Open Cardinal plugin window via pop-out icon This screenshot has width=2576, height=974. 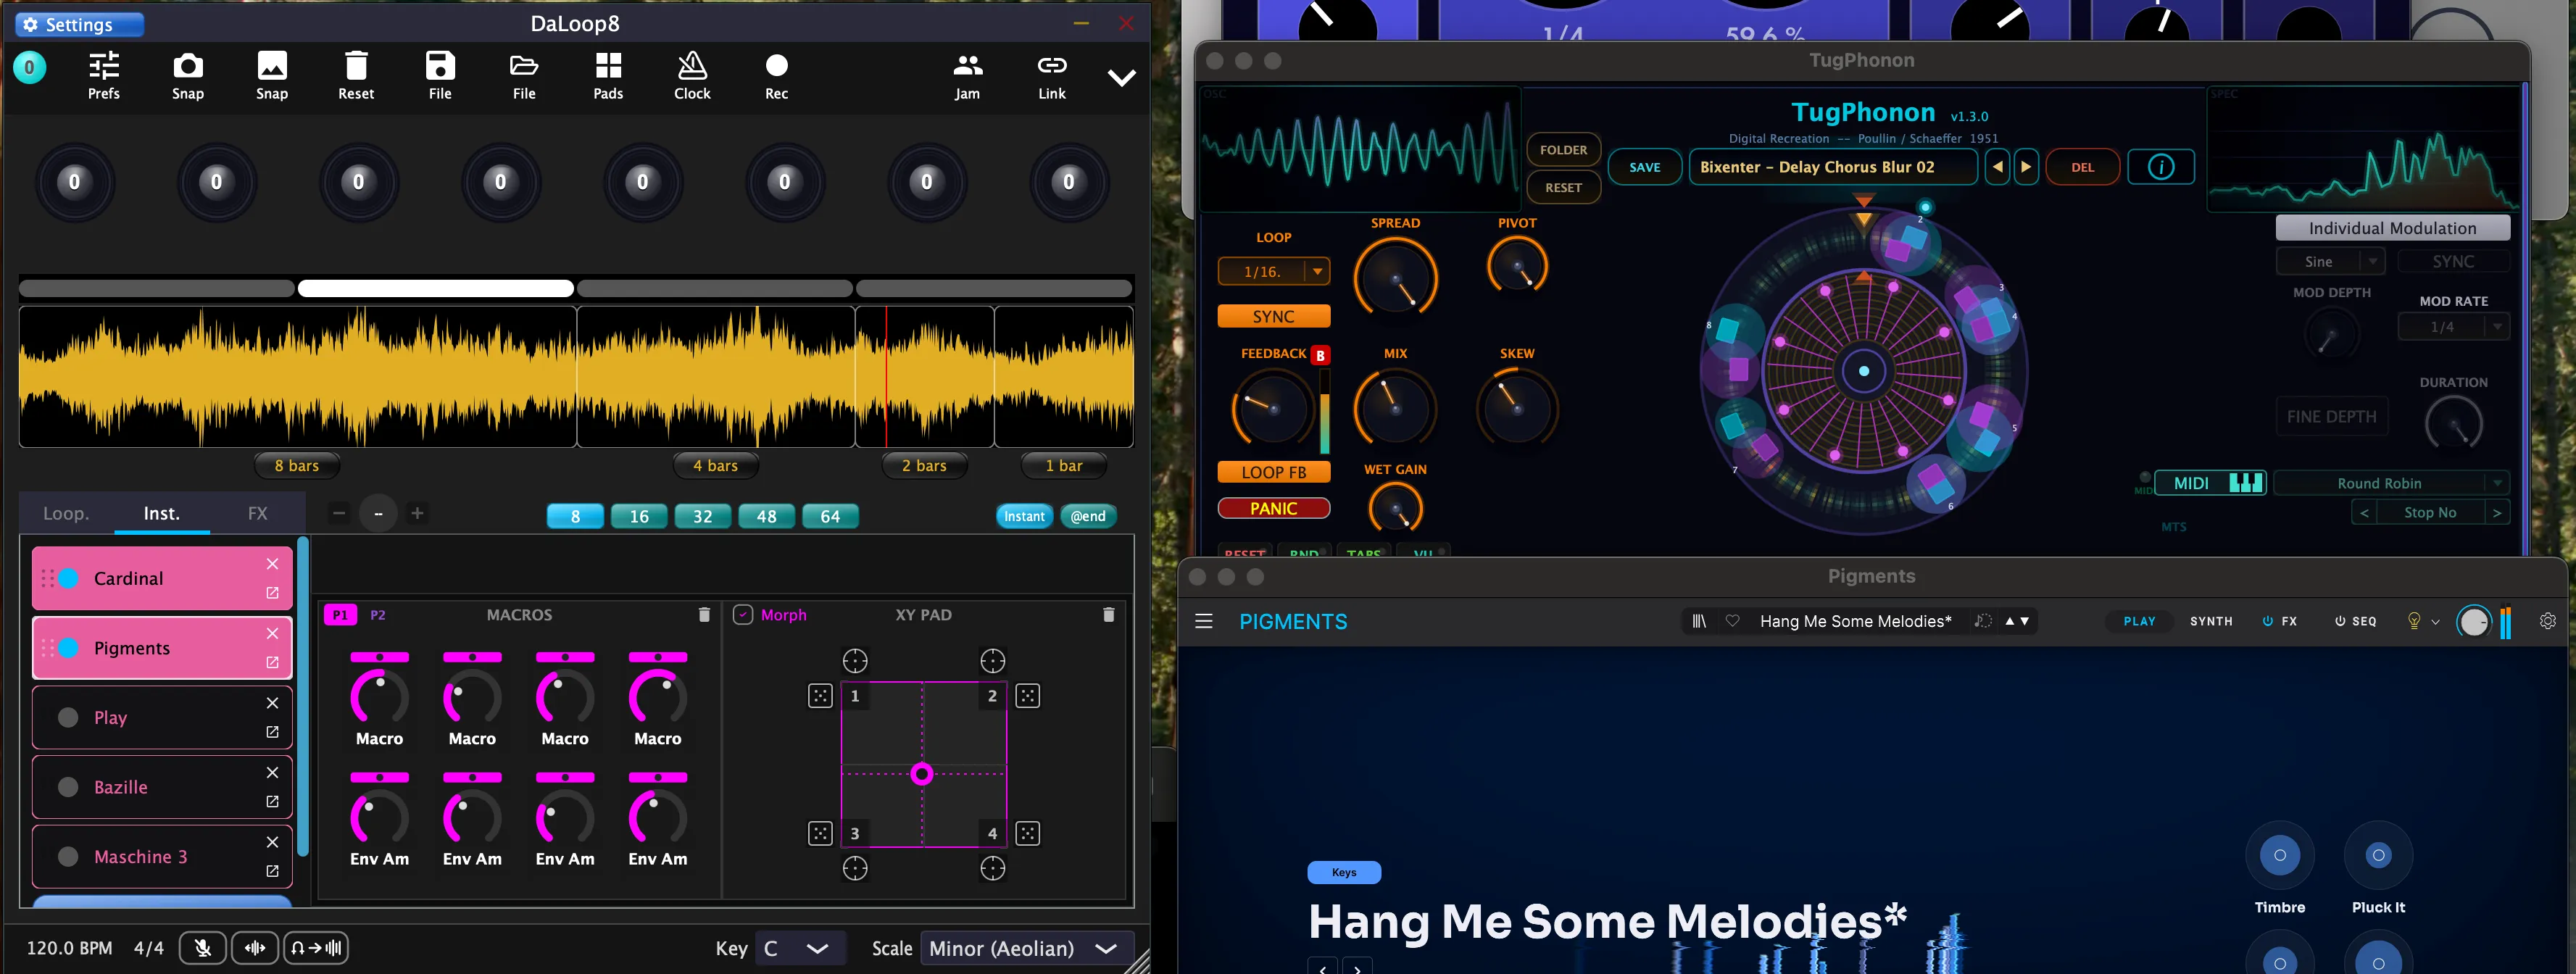point(272,593)
